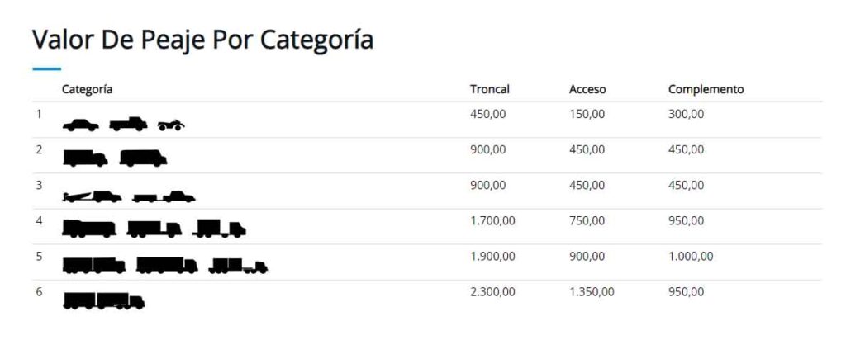Click the 2.300,00 Troncal value

[x=492, y=292]
